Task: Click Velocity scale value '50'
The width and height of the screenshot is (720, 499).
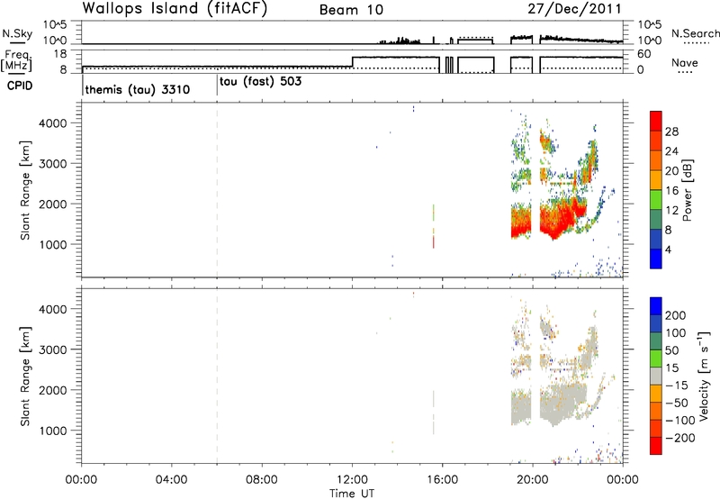Action: (671, 350)
